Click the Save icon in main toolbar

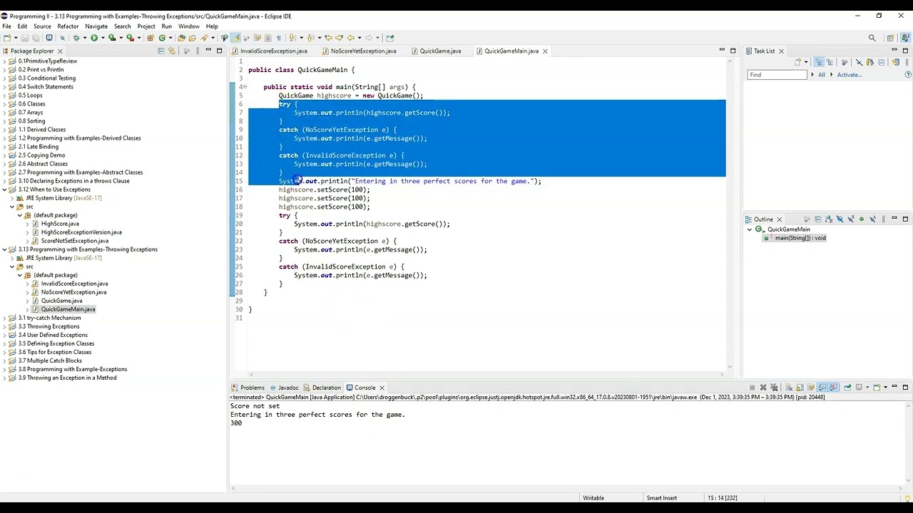pyautogui.click(x=25, y=38)
